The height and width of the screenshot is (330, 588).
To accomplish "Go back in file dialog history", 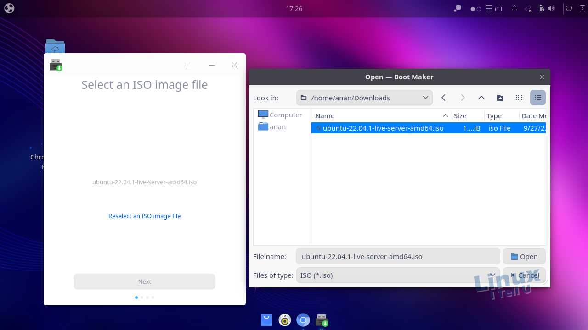I will [443, 98].
